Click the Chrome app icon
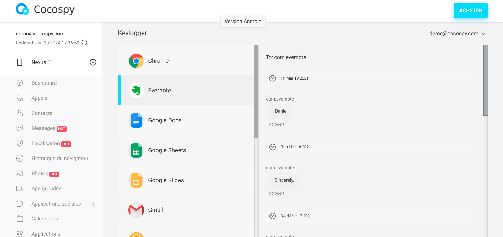503x237 pixels. pyautogui.click(x=136, y=61)
